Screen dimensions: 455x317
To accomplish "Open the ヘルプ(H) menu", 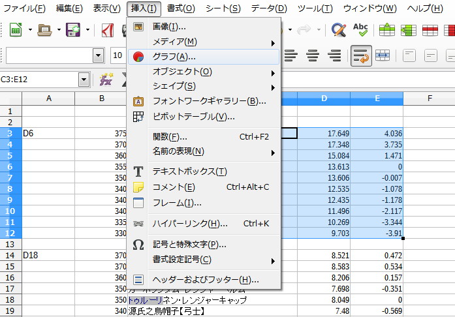I will point(425,8).
